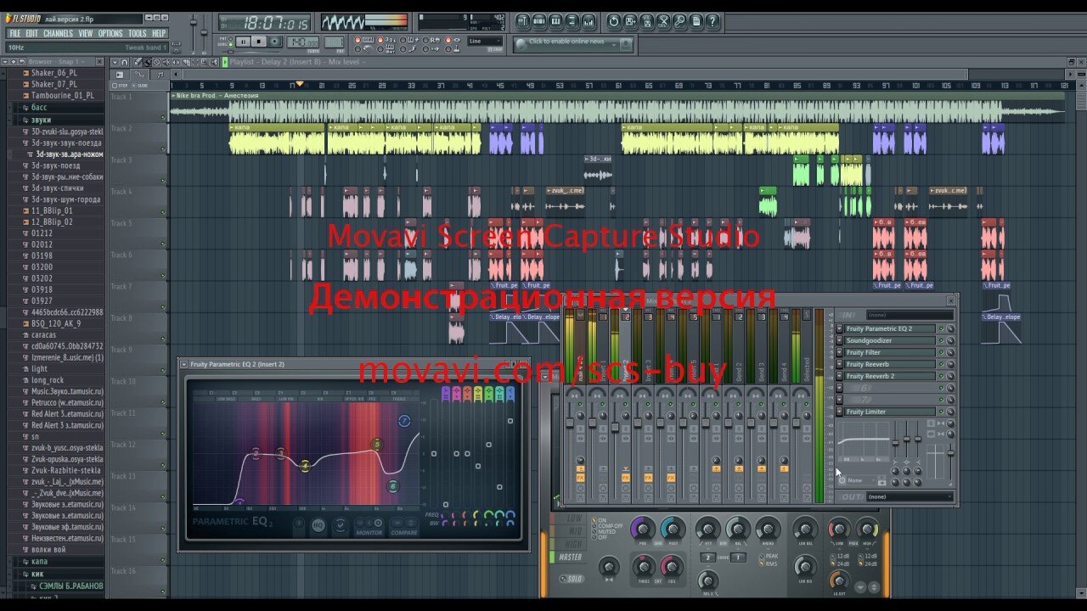Select the Draw pencil tool in Playlist
Image resolution: width=1087 pixels, height=611 pixels.
(138, 62)
